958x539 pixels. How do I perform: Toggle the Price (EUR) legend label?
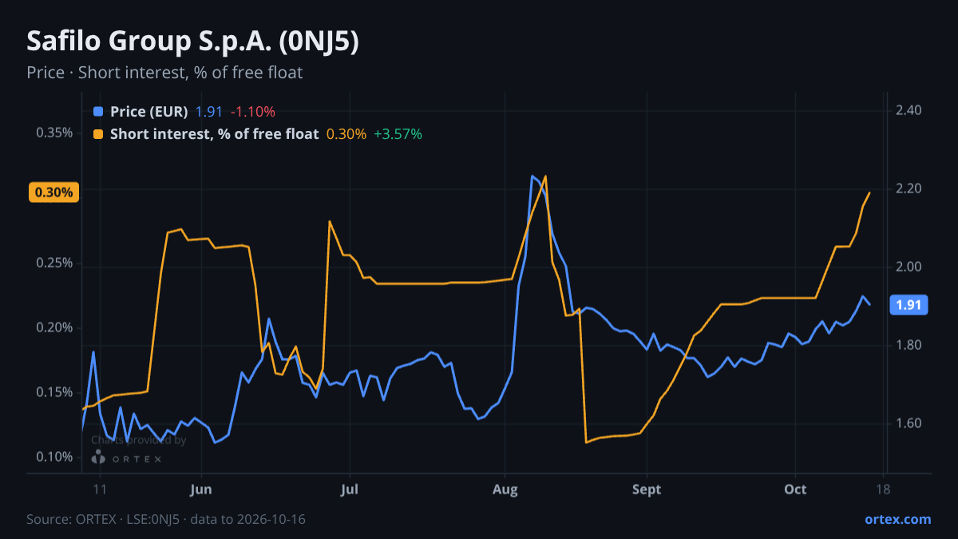click(x=149, y=112)
